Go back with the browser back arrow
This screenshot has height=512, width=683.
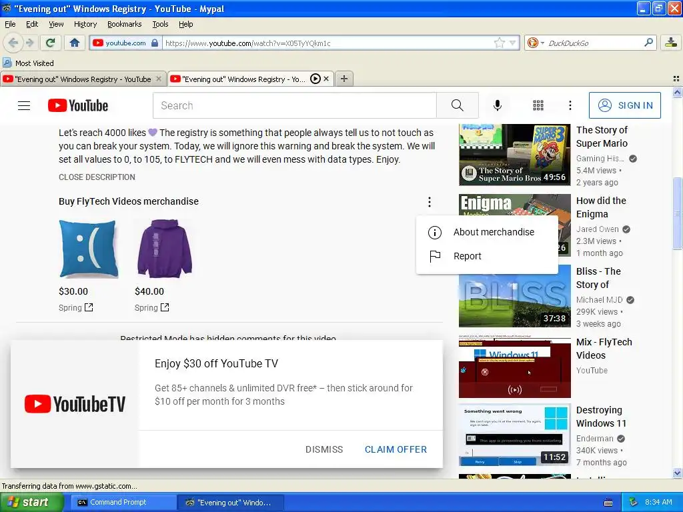[13, 43]
